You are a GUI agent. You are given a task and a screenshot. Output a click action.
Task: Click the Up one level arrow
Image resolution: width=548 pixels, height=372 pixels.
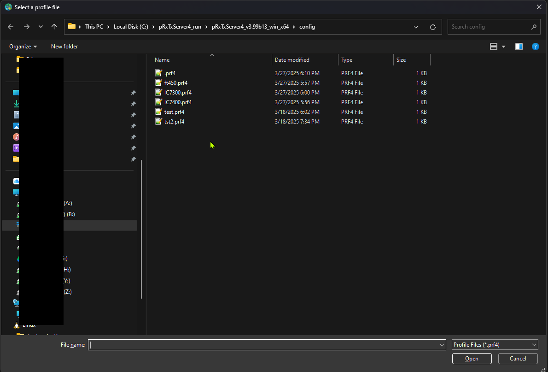[x=54, y=27]
